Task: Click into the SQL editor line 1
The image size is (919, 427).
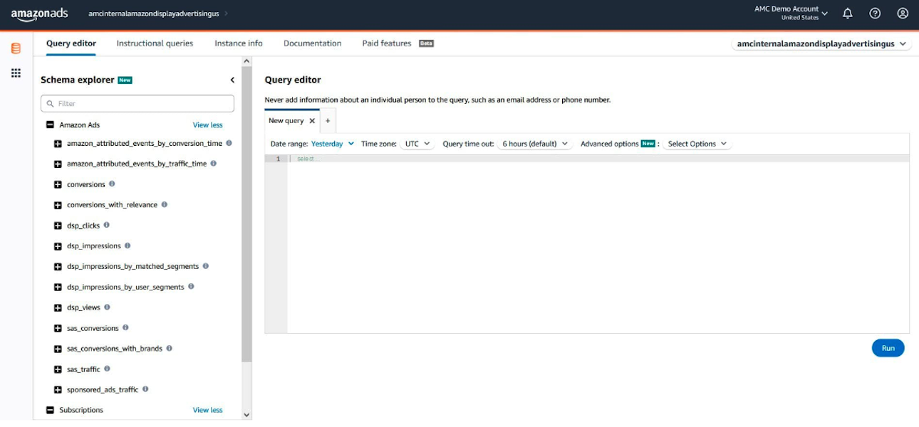Action: 598,159
